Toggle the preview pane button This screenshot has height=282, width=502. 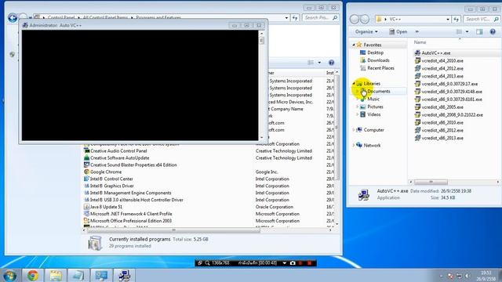pyautogui.click(x=479, y=31)
